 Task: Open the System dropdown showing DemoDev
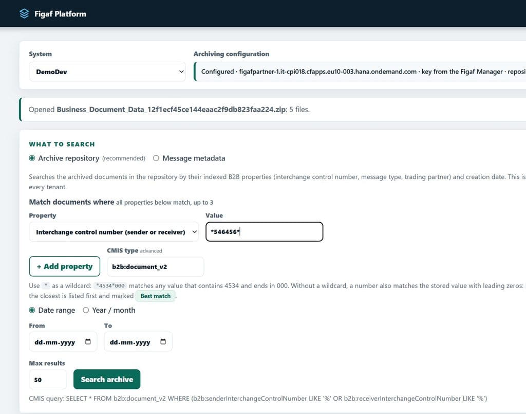(x=107, y=71)
